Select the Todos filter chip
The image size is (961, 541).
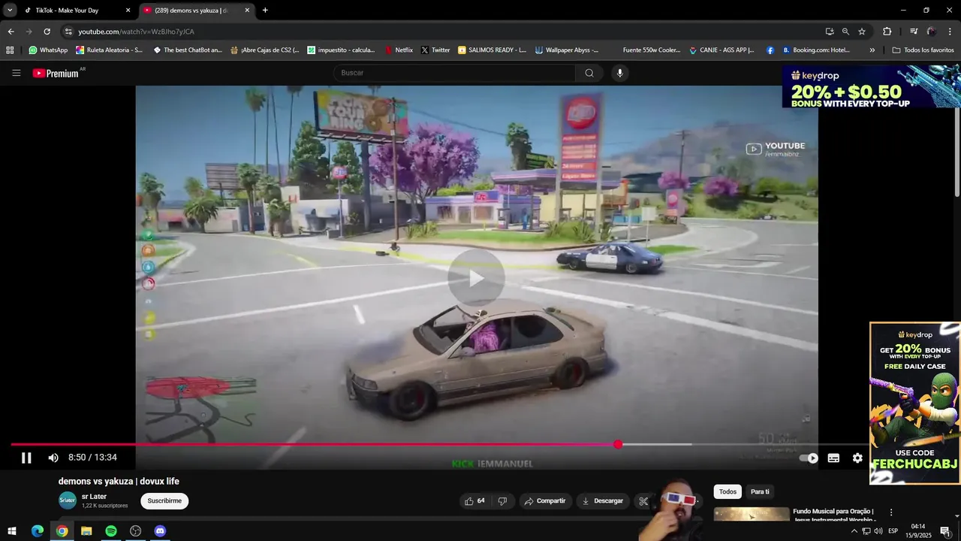point(728,492)
